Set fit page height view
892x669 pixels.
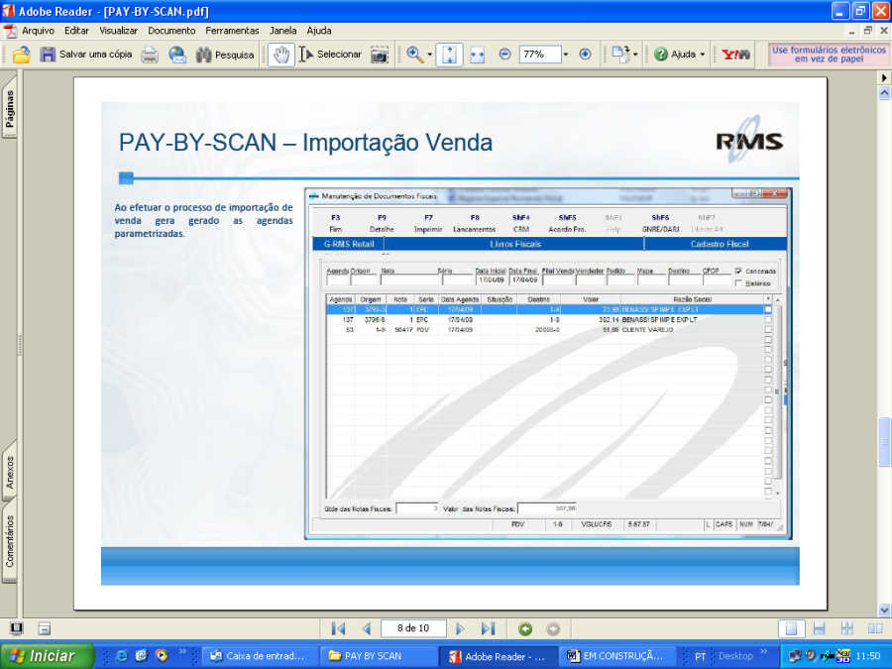(x=449, y=55)
